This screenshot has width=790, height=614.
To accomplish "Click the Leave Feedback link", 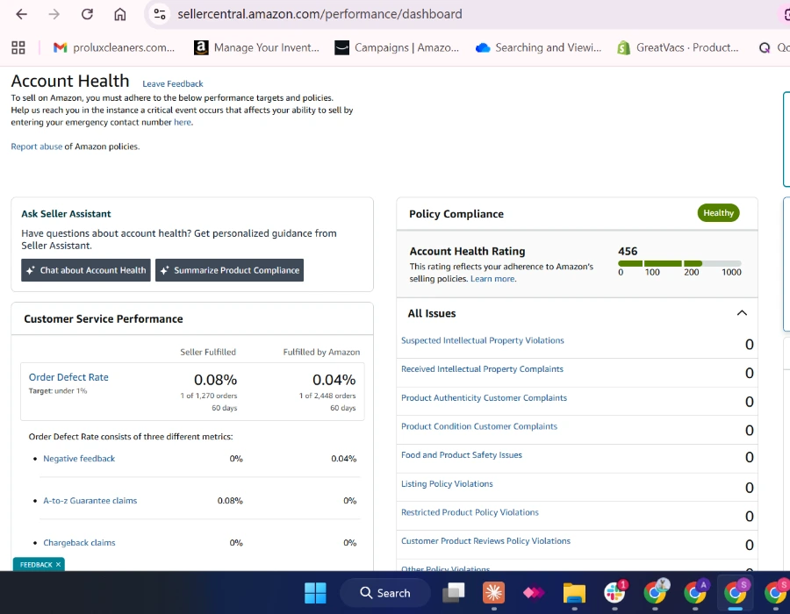I will point(173,83).
